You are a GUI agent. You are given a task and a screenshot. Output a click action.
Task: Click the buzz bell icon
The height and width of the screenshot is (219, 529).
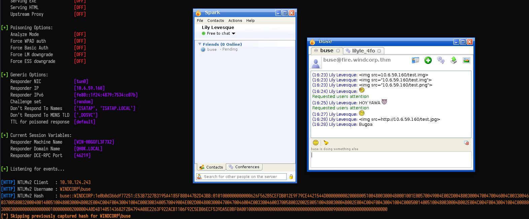tap(326, 143)
